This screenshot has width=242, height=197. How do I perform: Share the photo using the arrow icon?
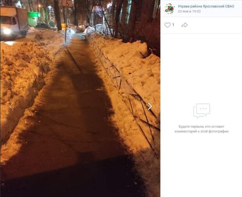click(185, 25)
